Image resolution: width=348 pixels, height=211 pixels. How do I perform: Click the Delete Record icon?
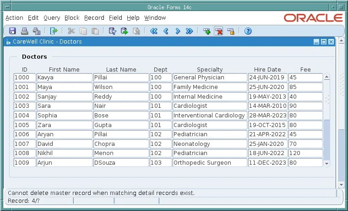coord(218,31)
